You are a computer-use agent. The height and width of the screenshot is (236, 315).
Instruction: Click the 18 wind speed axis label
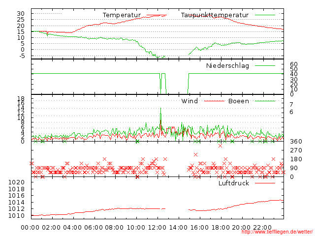21,98
